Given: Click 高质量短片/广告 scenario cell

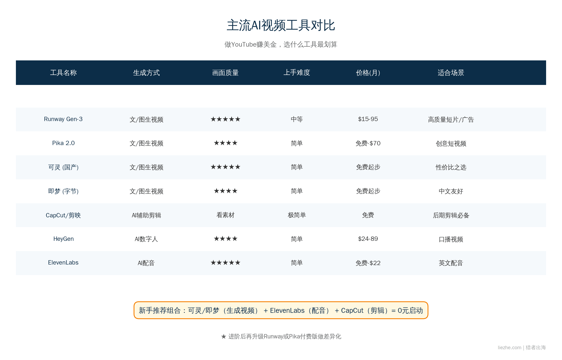Looking at the screenshot, I should pyautogui.click(x=451, y=119).
